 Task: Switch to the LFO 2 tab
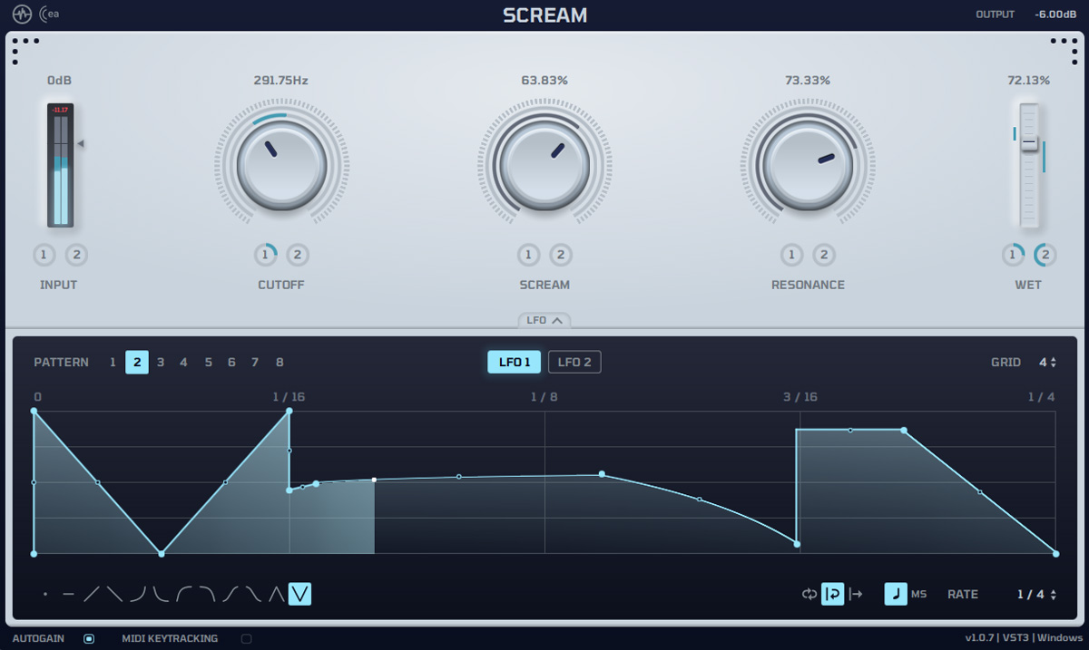click(574, 361)
